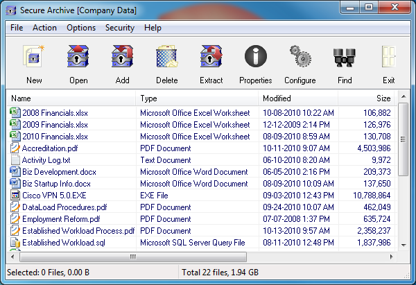Viewport: 416px width, 285px height.
Task: Click the text file icon of Activity Log.txt
Action: (x=15, y=159)
